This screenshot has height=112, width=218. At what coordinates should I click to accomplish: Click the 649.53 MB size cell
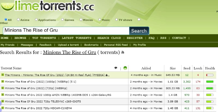pyautogui.click(x=173, y=75)
